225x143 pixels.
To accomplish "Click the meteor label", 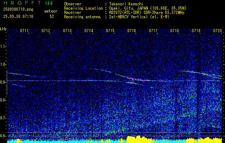I will tap(51, 11).
